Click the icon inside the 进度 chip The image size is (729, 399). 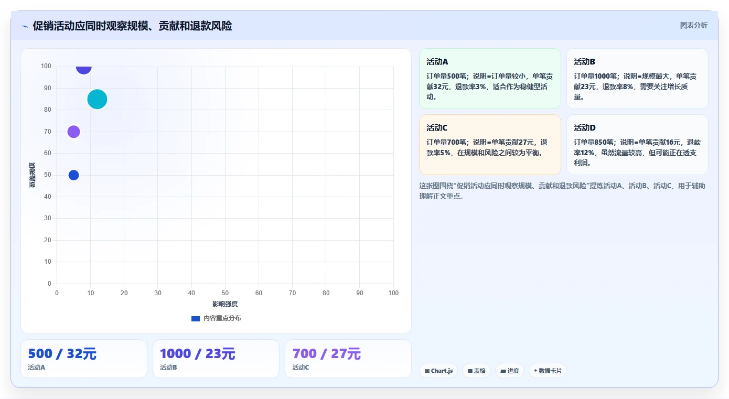[x=503, y=371]
